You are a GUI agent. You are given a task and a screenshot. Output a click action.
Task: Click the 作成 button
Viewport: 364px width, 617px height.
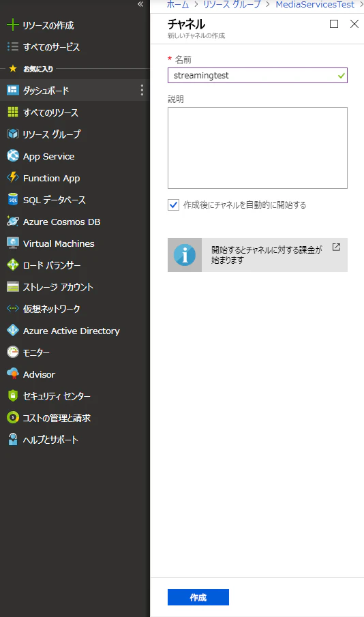(198, 597)
